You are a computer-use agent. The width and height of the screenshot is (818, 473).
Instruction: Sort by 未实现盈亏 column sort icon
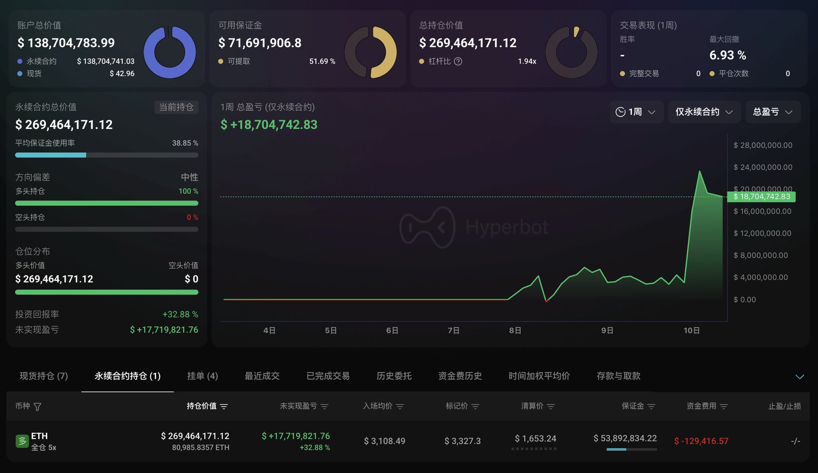(324, 406)
